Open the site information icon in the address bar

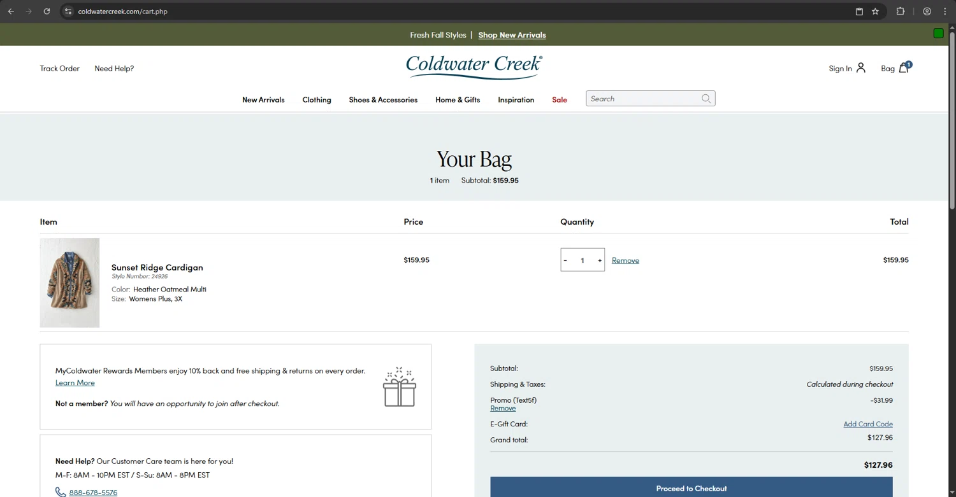(68, 11)
